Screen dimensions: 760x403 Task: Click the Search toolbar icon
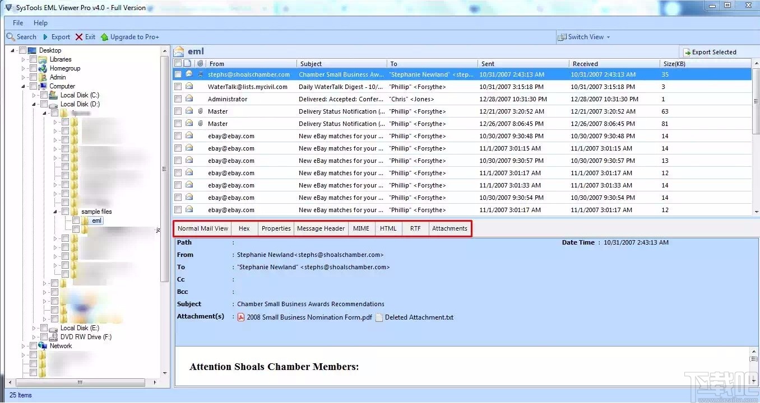[x=11, y=36]
